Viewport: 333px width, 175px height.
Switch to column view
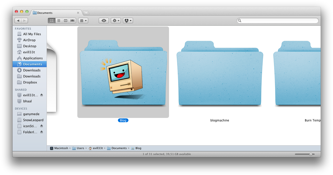click(65, 21)
